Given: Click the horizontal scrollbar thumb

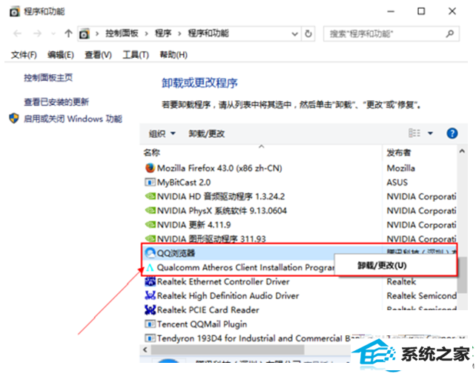Looking at the screenshot, I should coord(228,350).
